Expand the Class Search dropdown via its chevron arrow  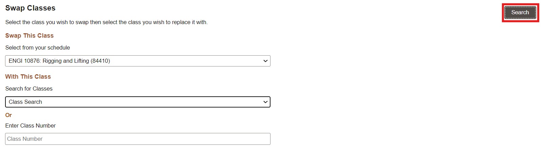[265, 102]
